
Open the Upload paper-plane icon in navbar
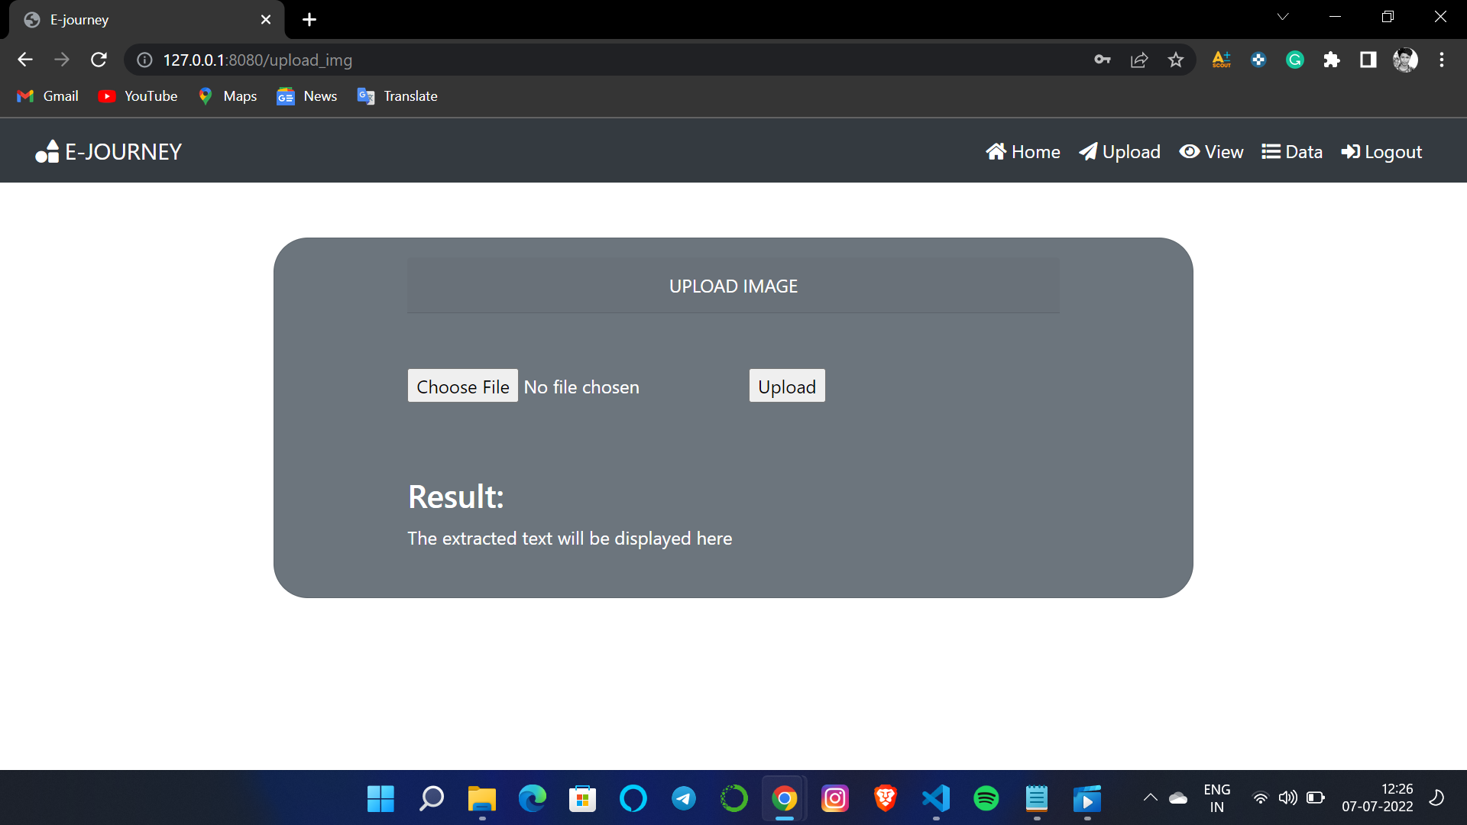point(1089,151)
